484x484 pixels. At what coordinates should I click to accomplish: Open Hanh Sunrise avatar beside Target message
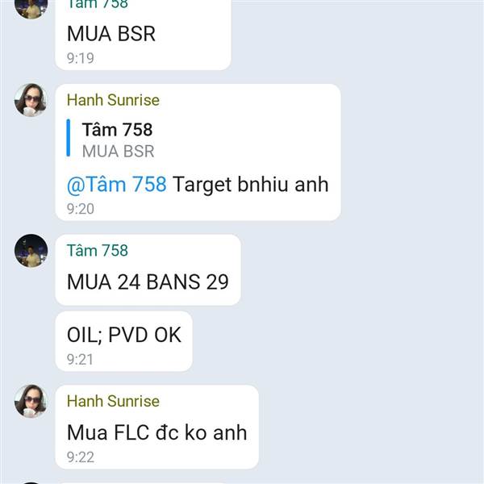coord(31,100)
